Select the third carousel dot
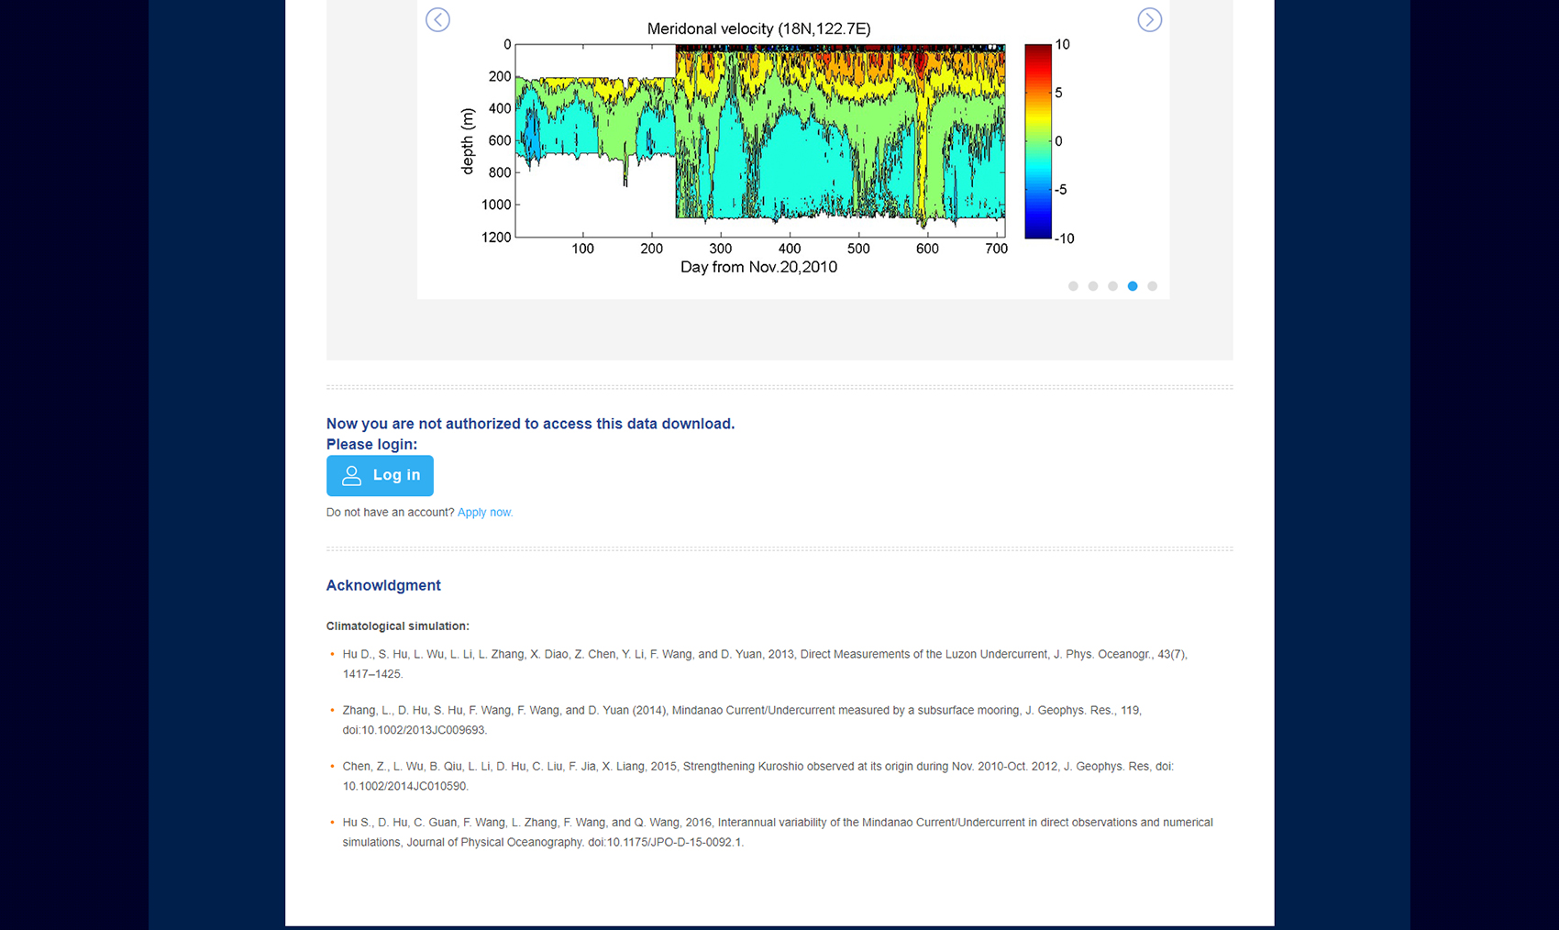1559x930 pixels. click(x=1112, y=286)
